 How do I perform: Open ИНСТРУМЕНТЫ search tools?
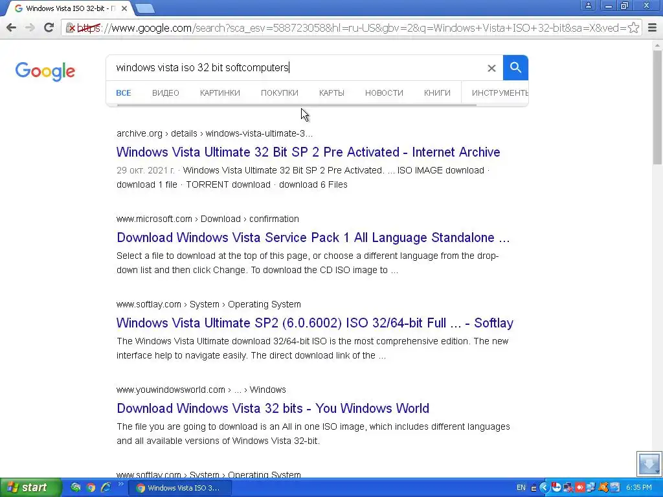(500, 93)
